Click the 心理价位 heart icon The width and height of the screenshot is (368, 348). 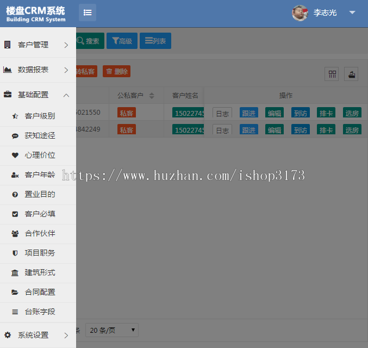coord(15,155)
